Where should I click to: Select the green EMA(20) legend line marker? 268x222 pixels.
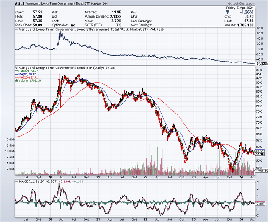tap(17, 71)
